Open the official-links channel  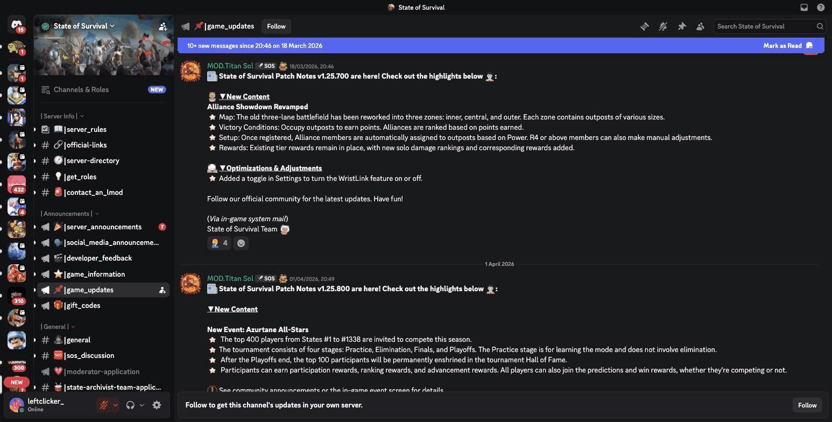(x=103, y=145)
